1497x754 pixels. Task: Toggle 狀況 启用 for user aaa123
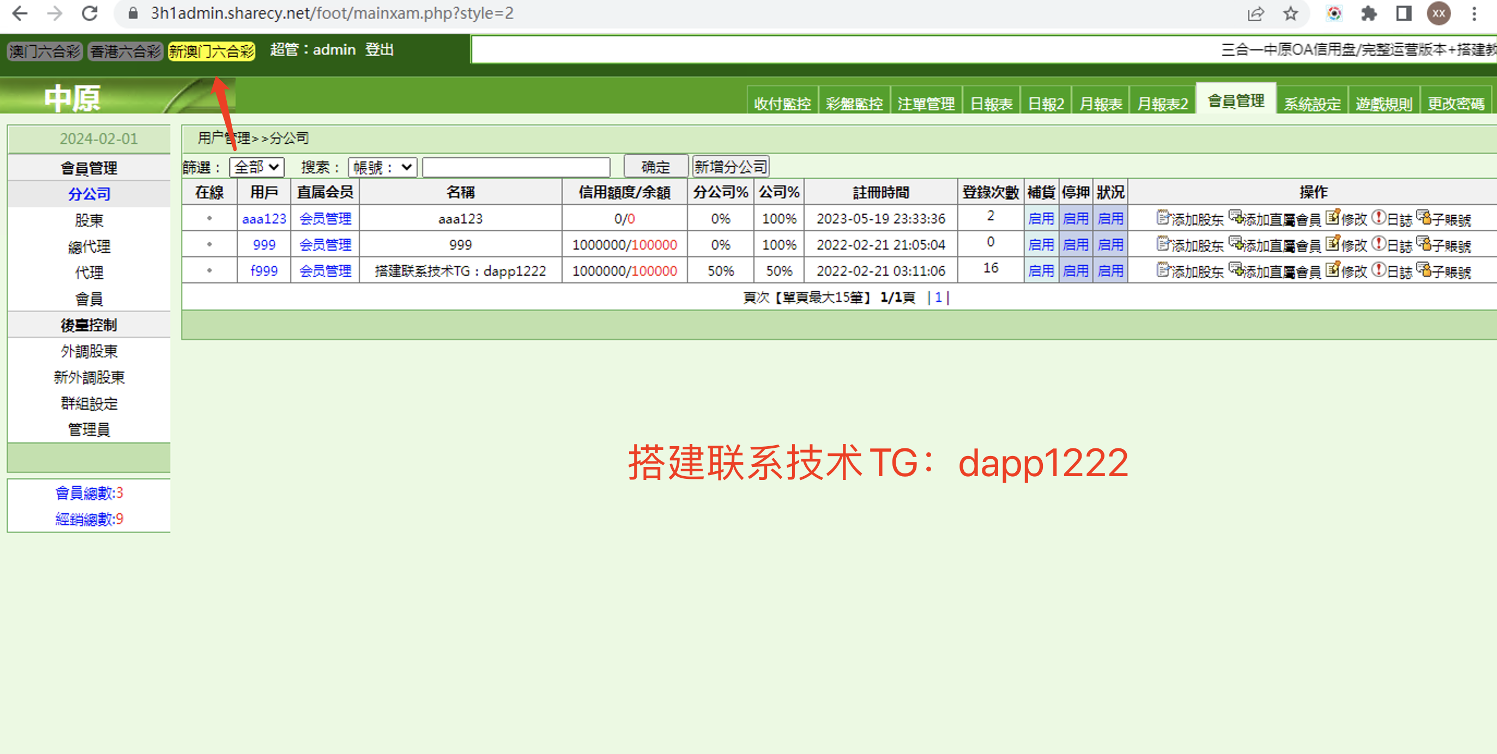1110,218
